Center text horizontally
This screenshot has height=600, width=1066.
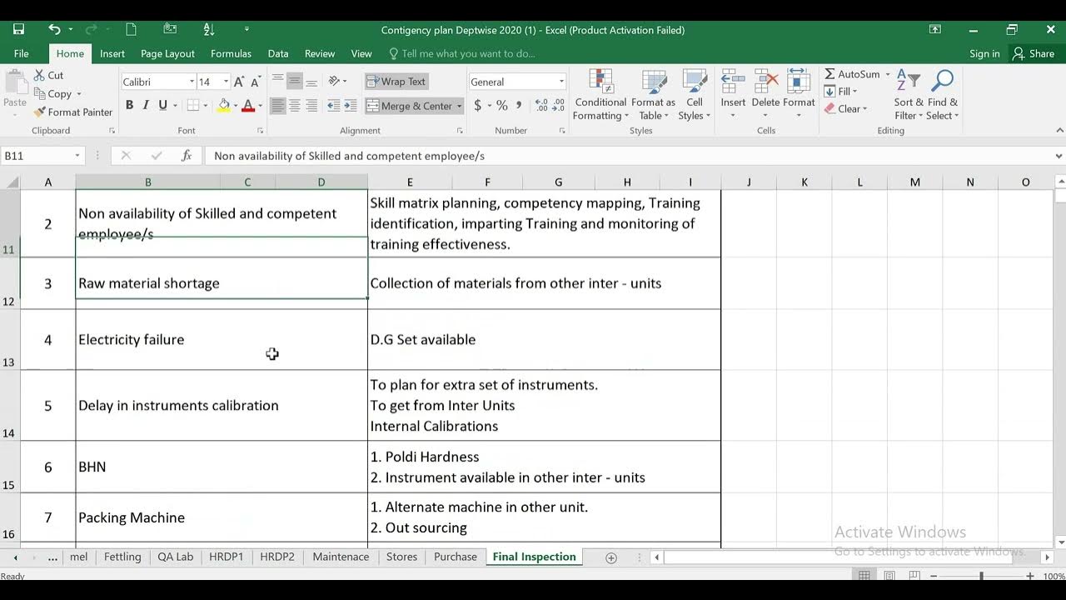(295, 106)
